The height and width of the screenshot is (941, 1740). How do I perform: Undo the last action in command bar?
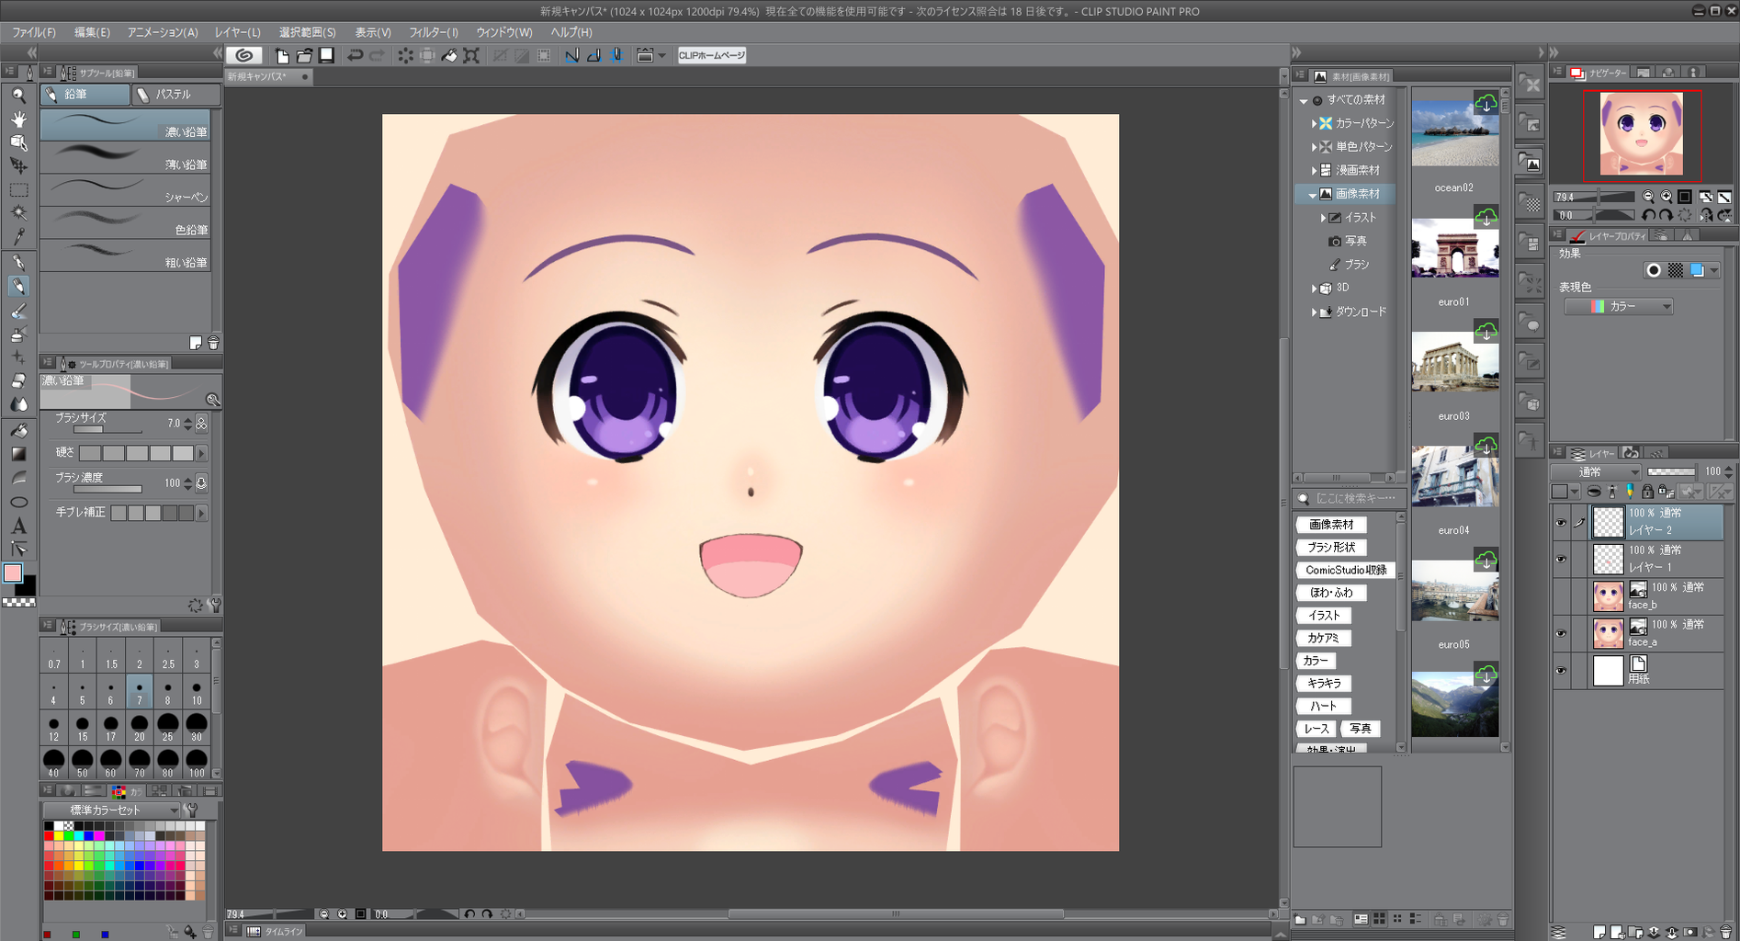[355, 55]
